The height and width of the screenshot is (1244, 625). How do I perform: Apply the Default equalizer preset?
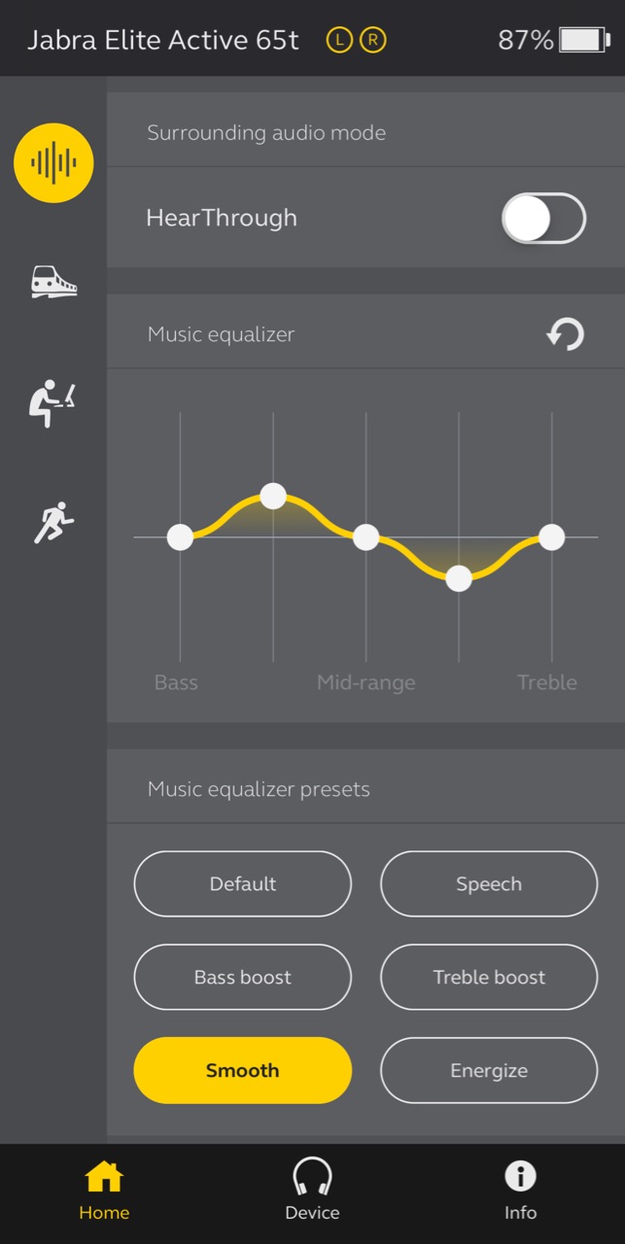[243, 884]
